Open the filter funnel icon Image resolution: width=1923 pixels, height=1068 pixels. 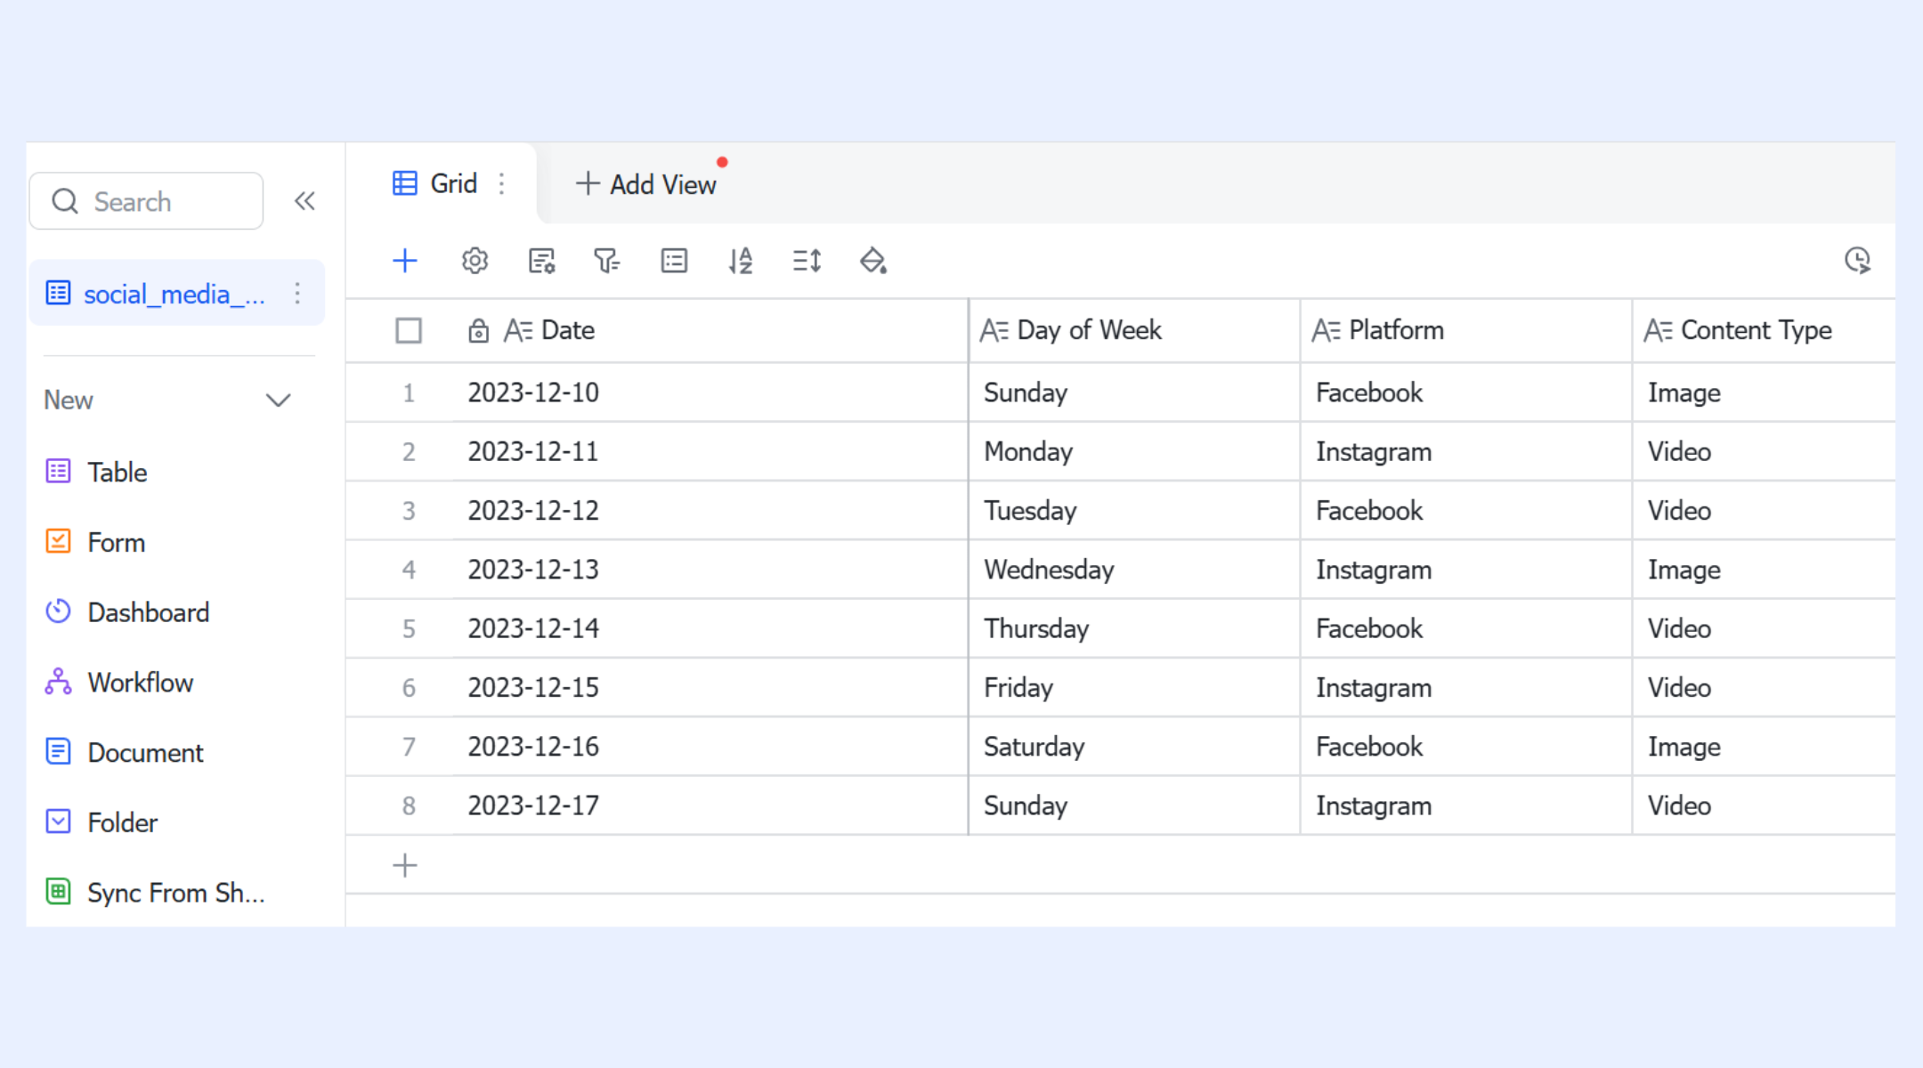click(607, 261)
